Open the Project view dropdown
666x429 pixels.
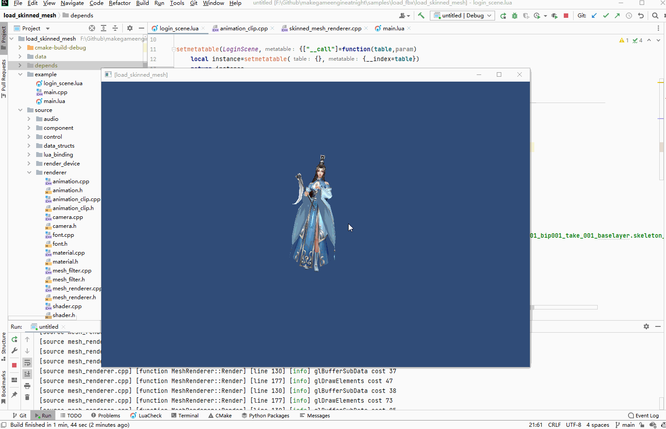tap(32, 28)
